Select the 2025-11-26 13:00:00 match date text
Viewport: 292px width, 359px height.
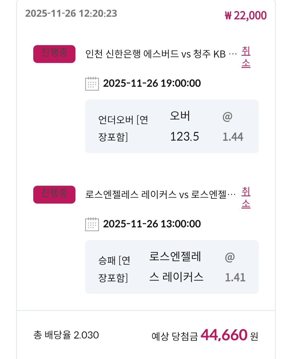click(x=152, y=224)
